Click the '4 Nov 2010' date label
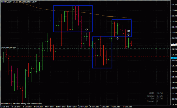 pos(49,107)
